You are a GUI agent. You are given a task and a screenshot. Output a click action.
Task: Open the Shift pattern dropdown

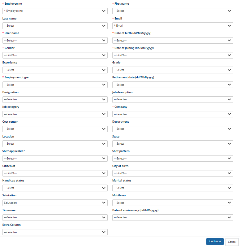click(173, 159)
